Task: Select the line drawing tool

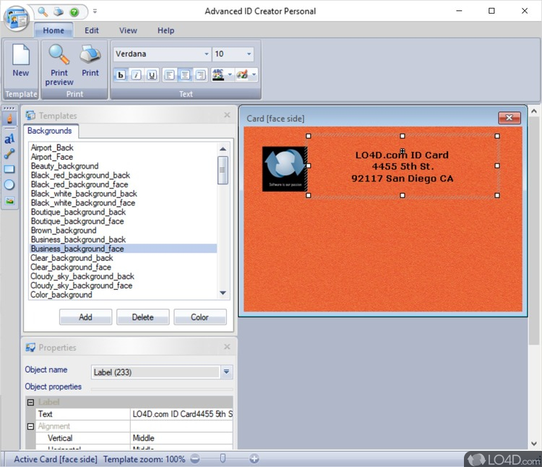Action: pos(9,154)
